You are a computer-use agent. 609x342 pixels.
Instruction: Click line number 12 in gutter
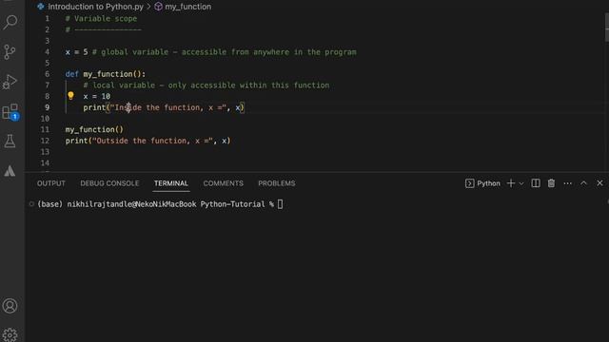tap(45, 141)
